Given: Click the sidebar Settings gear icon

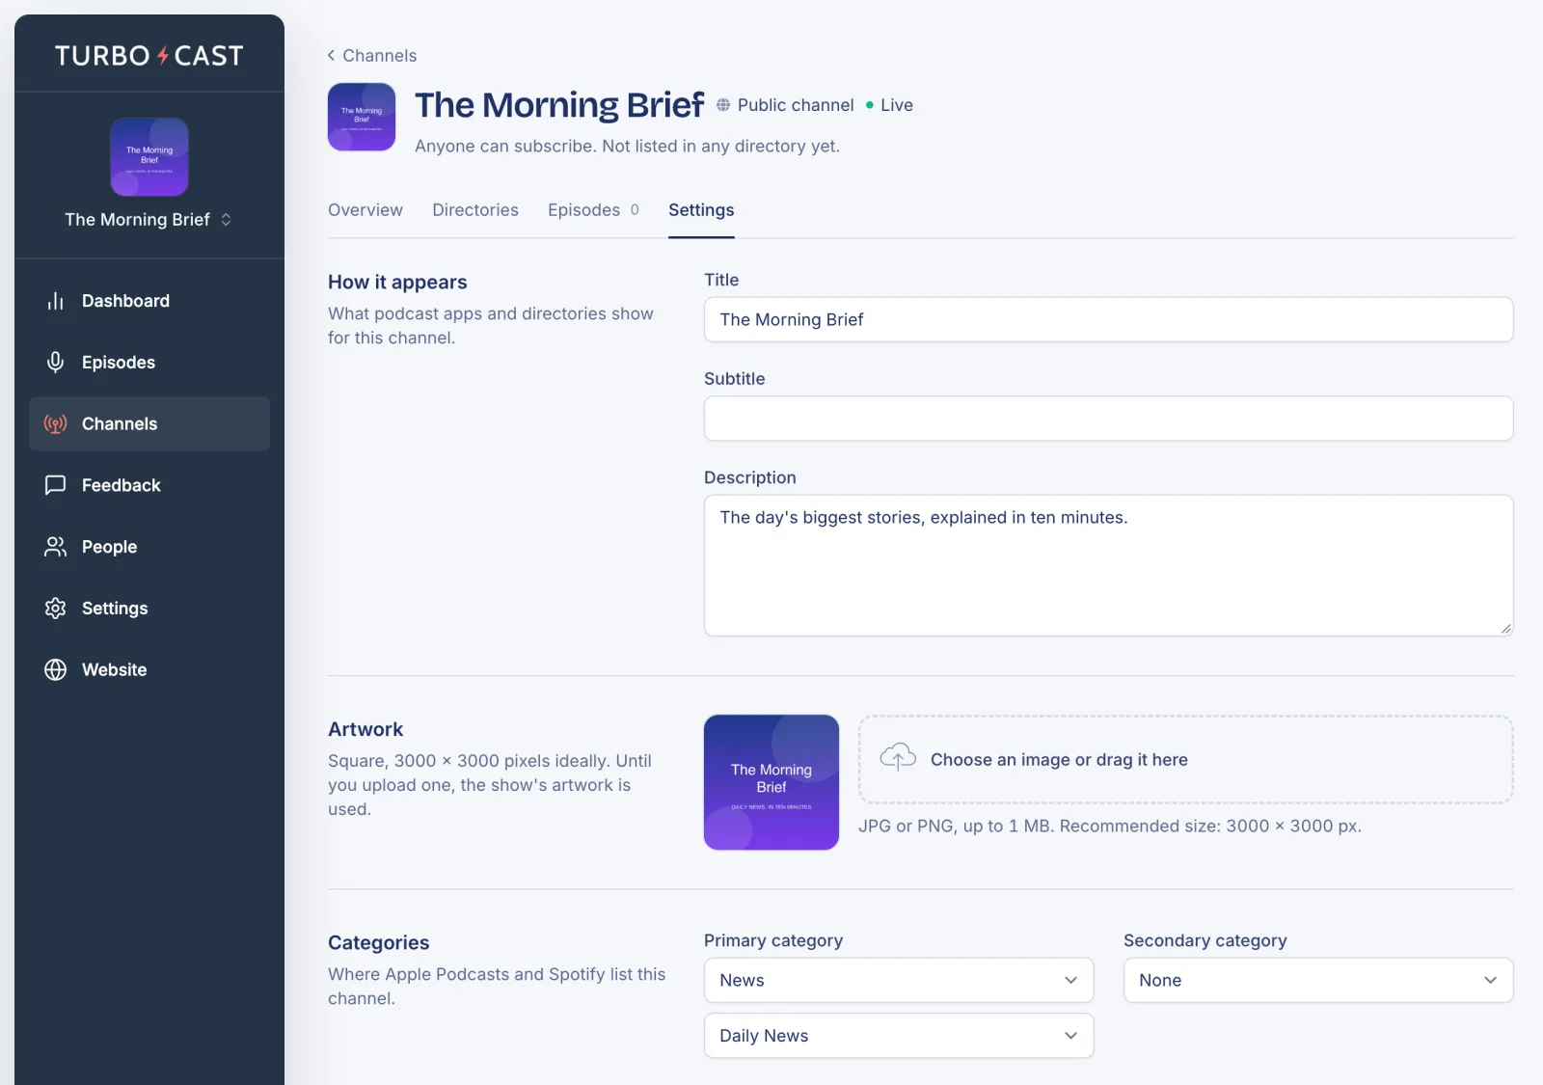Looking at the screenshot, I should pyautogui.click(x=56, y=609).
